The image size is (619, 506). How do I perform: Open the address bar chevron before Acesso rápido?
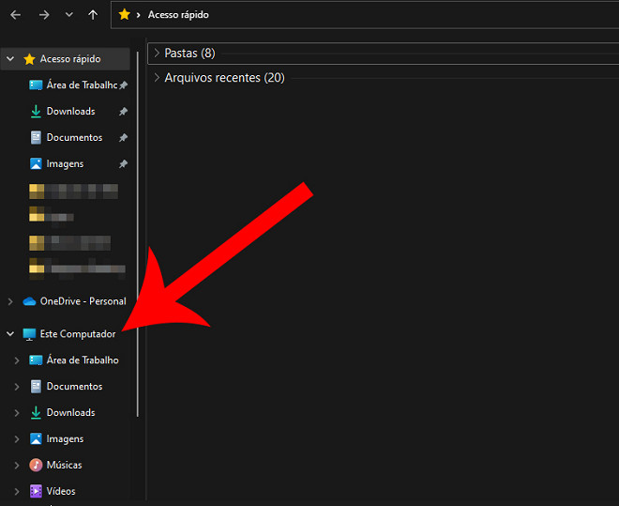pyautogui.click(x=138, y=15)
